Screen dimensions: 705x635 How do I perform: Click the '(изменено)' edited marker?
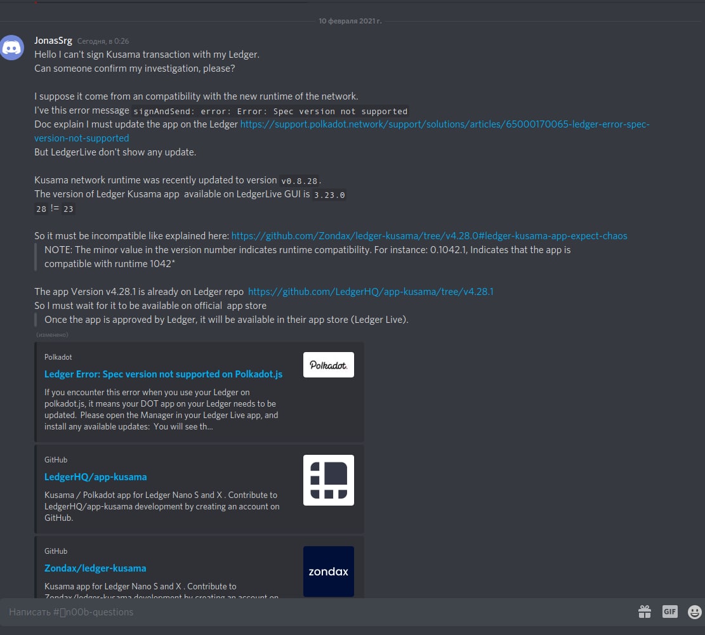point(52,335)
